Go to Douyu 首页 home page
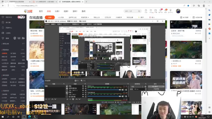Viewport: 212px width, 119px height. [41, 11]
